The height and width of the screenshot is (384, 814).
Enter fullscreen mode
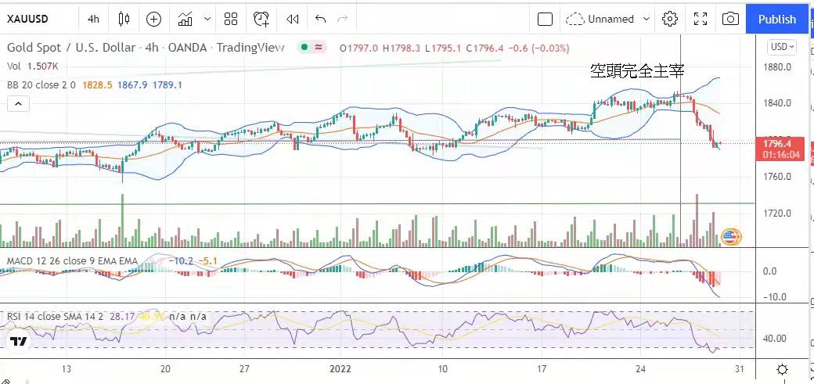click(x=701, y=19)
